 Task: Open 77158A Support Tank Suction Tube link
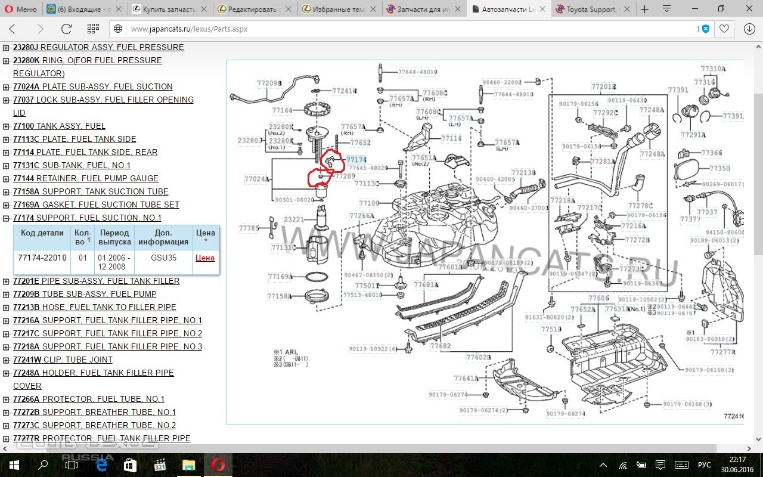[91, 191]
